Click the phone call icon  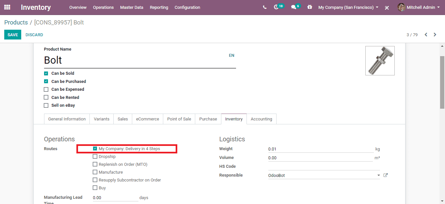click(x=264, y=7)
